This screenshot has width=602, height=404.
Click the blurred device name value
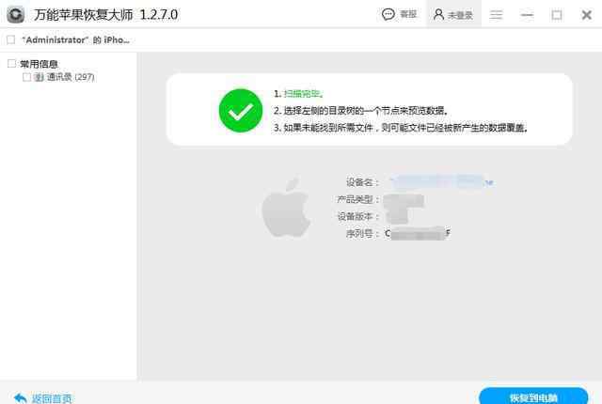441,181
